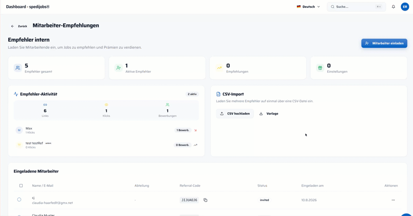The height and width of the screenshot is (216, 413).
Task: Focus the Suche search field
Action: [357, 7]
